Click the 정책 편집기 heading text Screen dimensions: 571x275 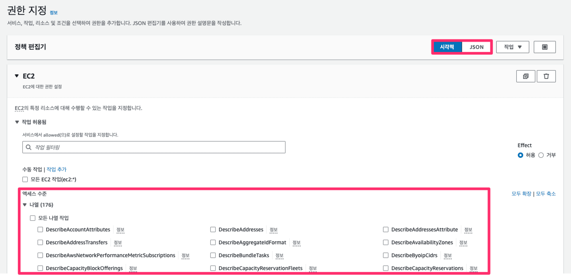[x=30, y=47]
